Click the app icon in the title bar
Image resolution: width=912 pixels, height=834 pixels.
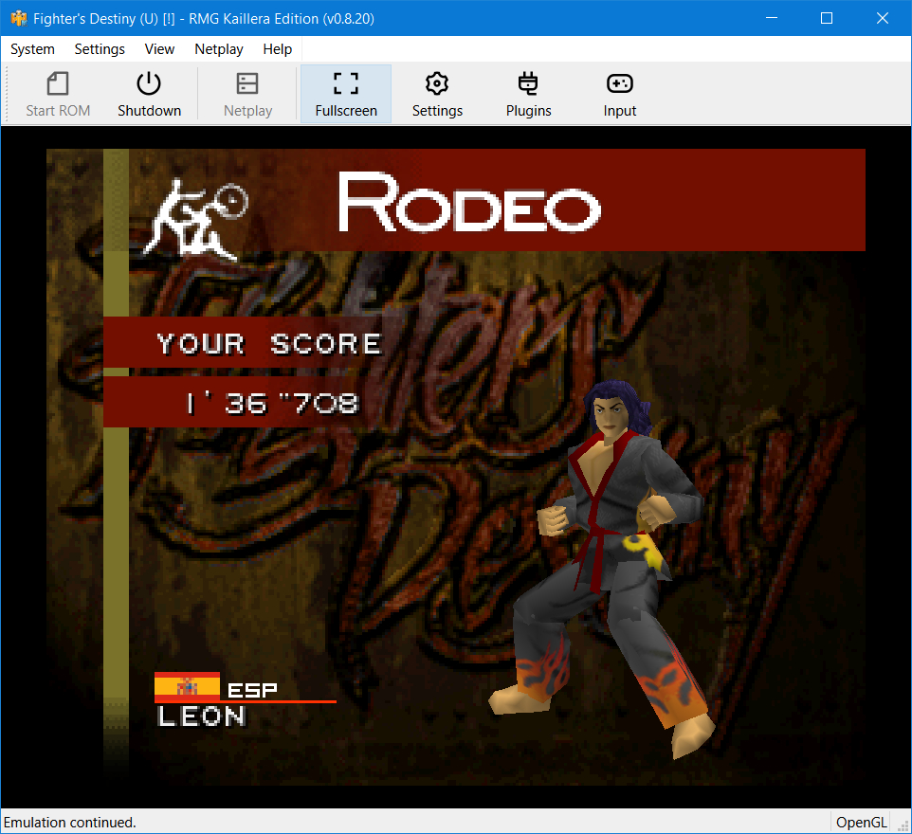pyautogui.click(x=18, y=18)
